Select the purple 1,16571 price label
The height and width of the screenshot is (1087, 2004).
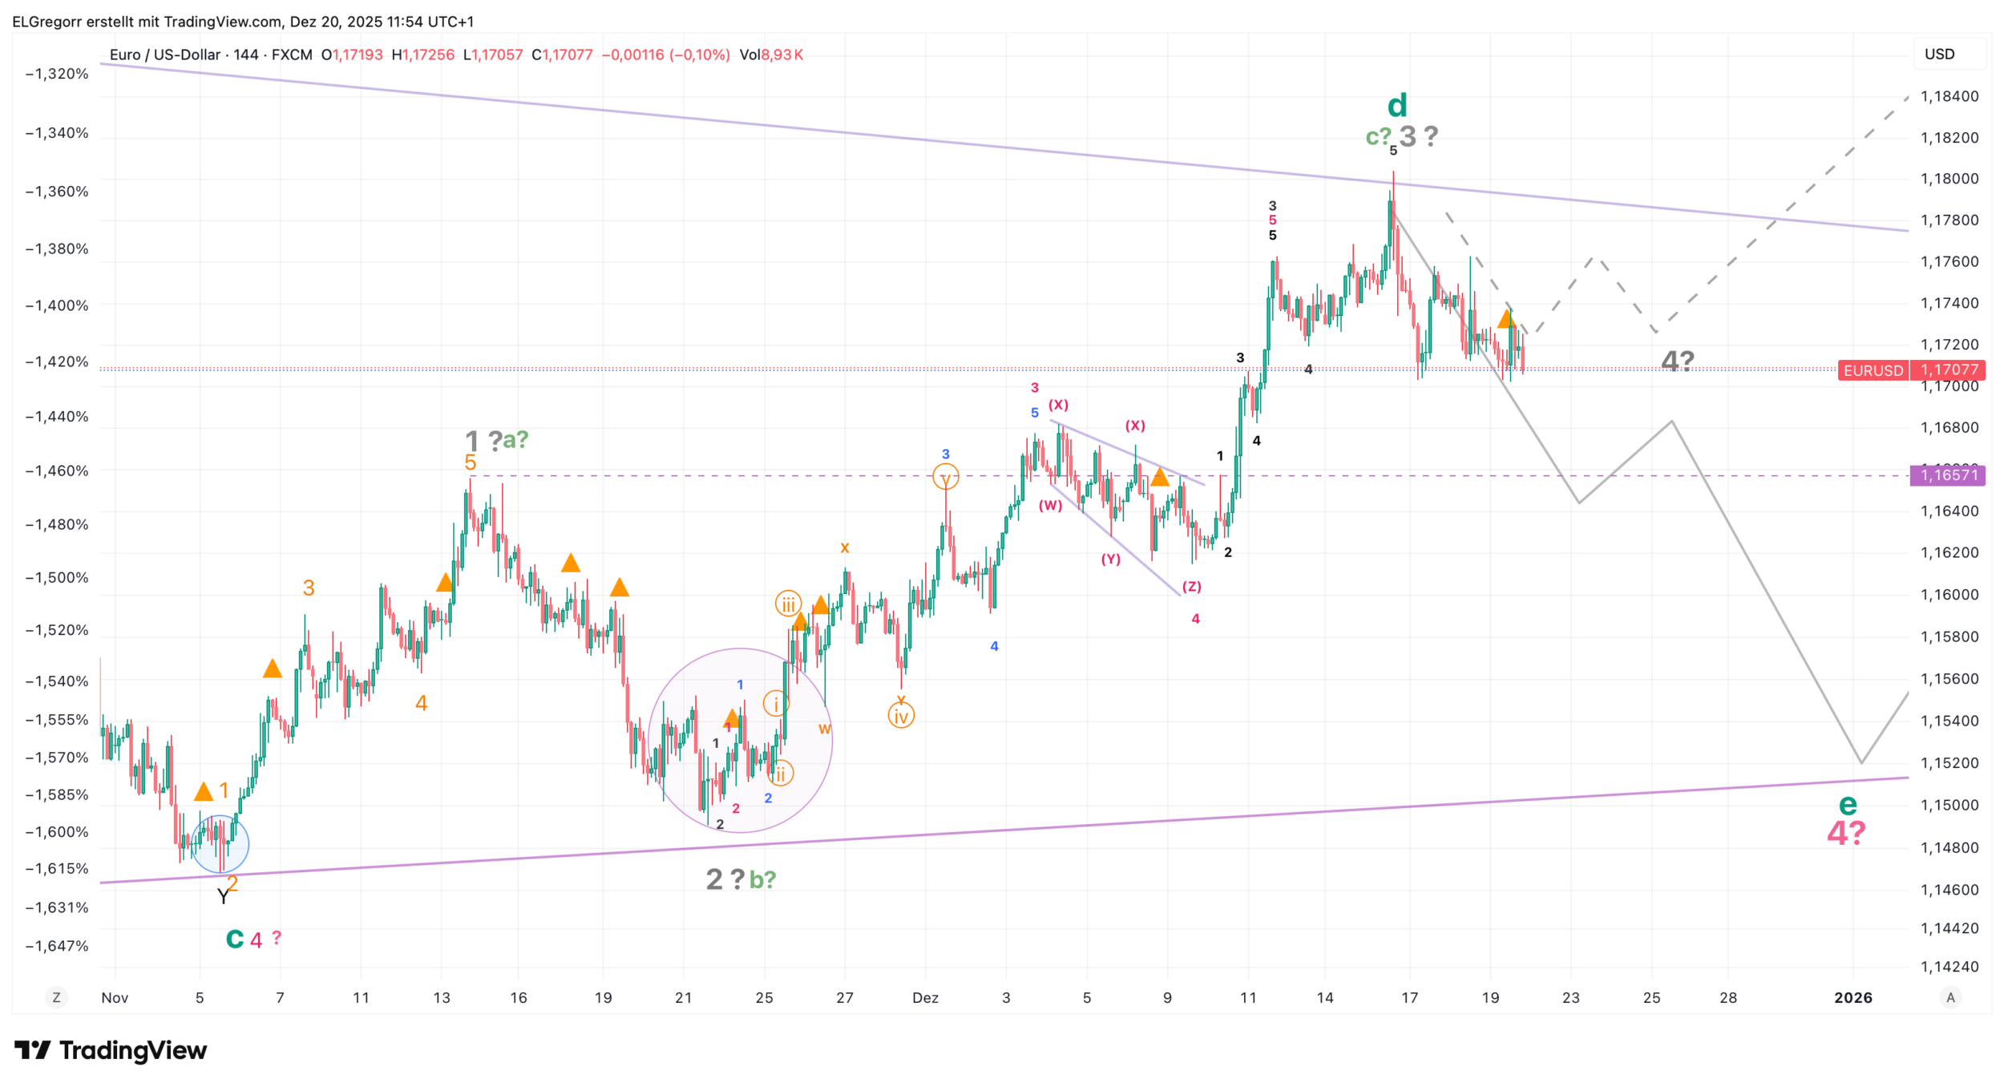[1949, 475]
